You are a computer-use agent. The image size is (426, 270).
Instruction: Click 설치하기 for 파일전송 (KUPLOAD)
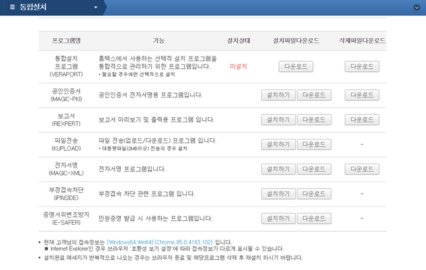[278, 145]
